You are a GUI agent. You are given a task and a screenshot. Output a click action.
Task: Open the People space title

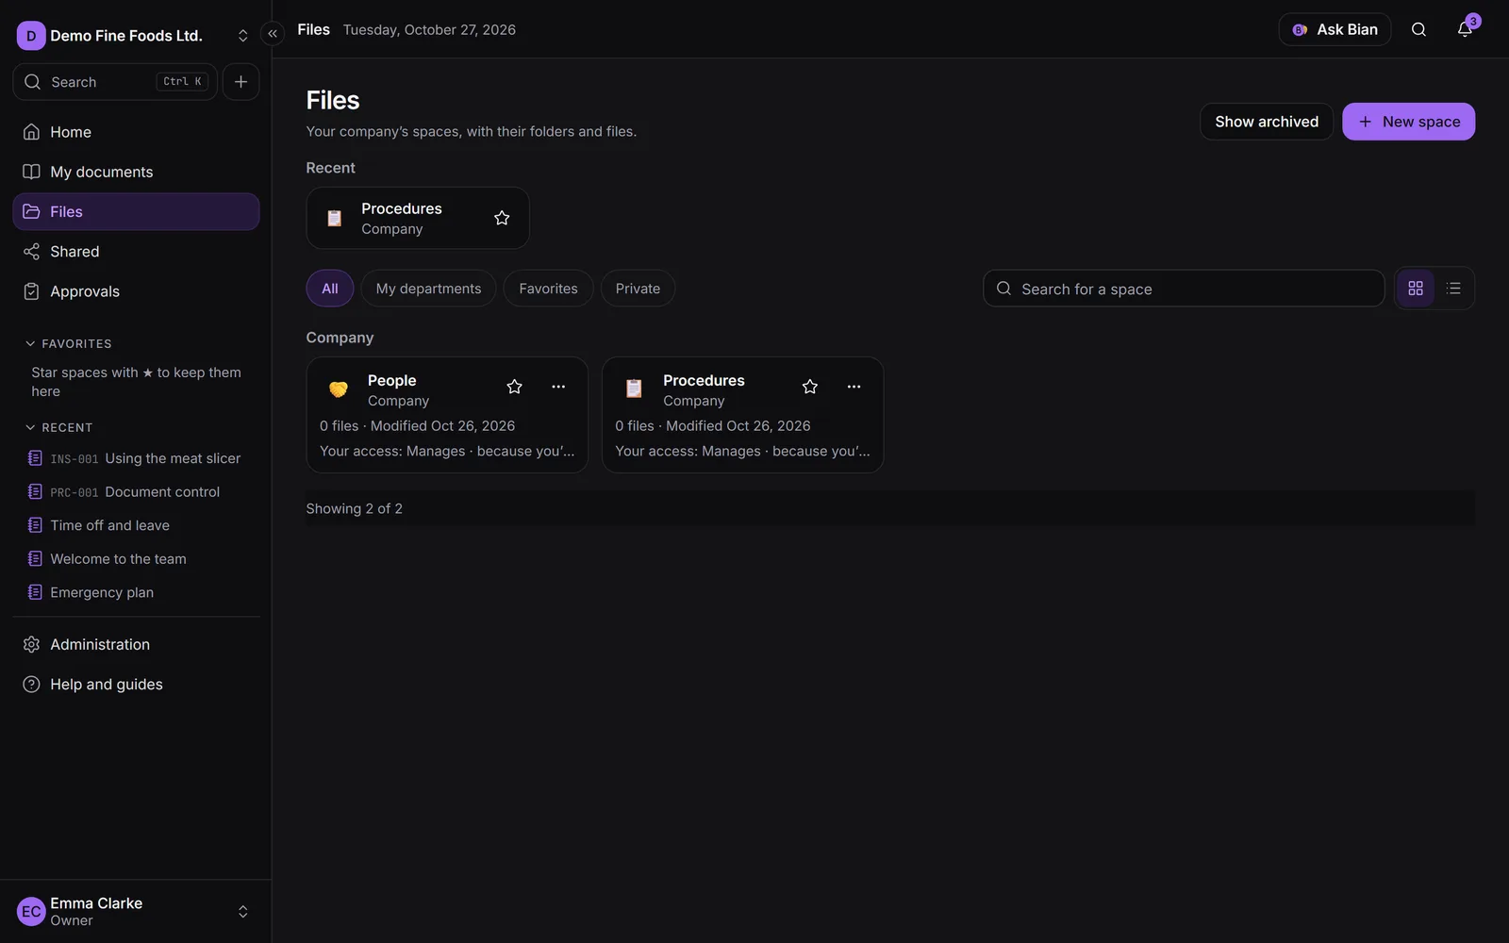(391, 380)
